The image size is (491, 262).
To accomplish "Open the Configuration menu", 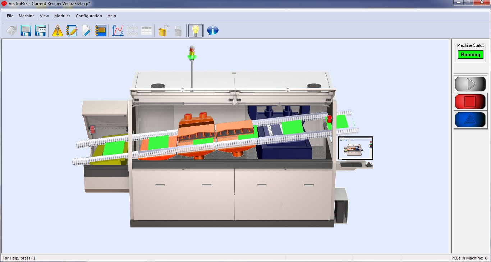I will [89, 16].
